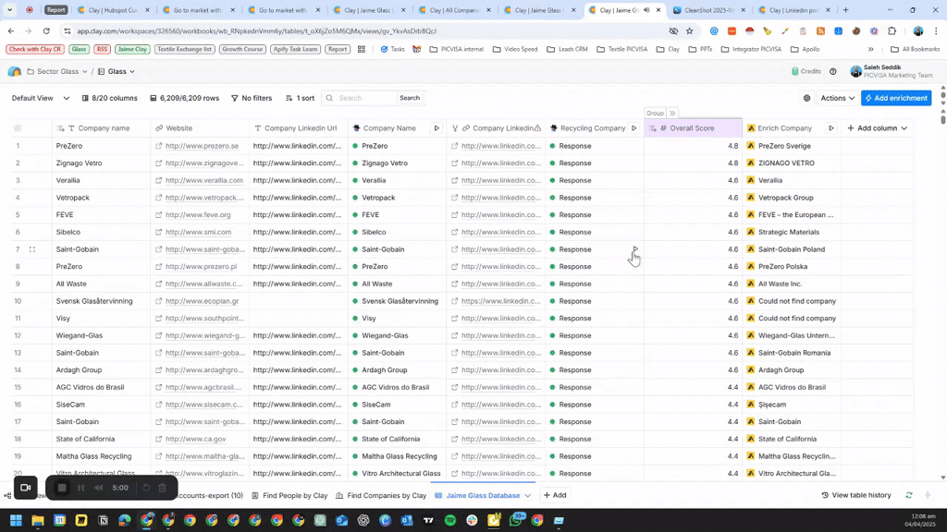Click the Search button
Image resolution: width=947 pixels, height=532 pixels.
410,98
